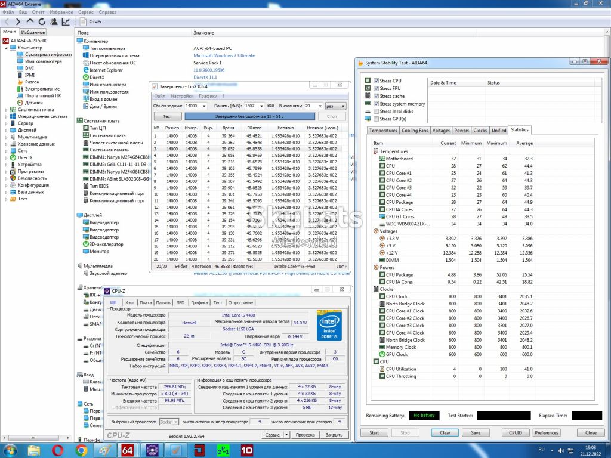
Task: Click the line chart icon in AIDA64 toolbar
Action: tap(66, 22)
